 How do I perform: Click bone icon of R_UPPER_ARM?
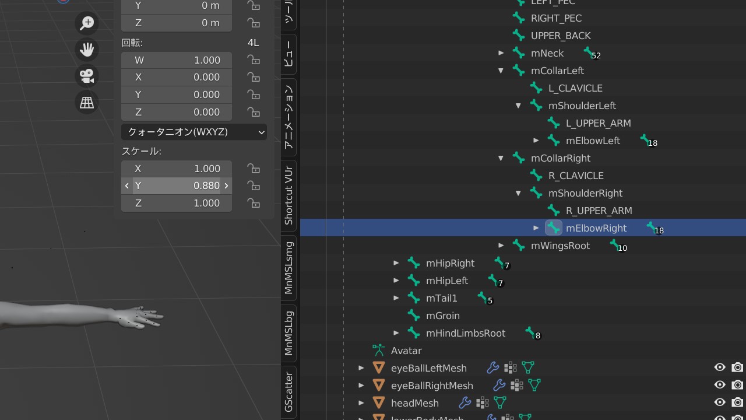[554, 211]
